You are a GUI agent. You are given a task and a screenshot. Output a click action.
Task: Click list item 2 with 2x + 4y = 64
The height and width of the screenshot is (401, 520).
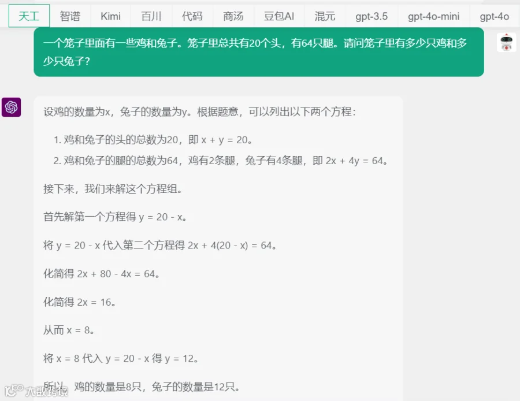tap(221, 161)
